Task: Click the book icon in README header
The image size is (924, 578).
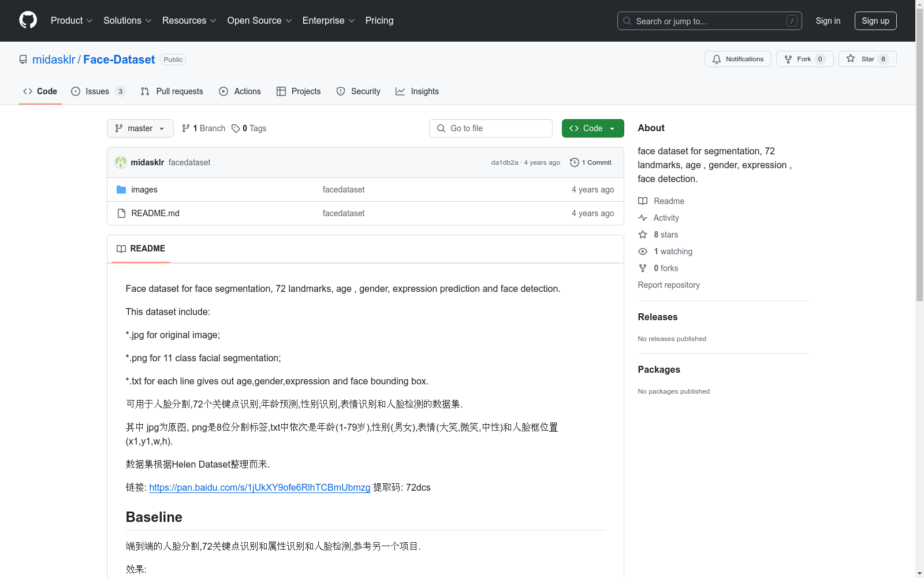Action: pos(121,249)
